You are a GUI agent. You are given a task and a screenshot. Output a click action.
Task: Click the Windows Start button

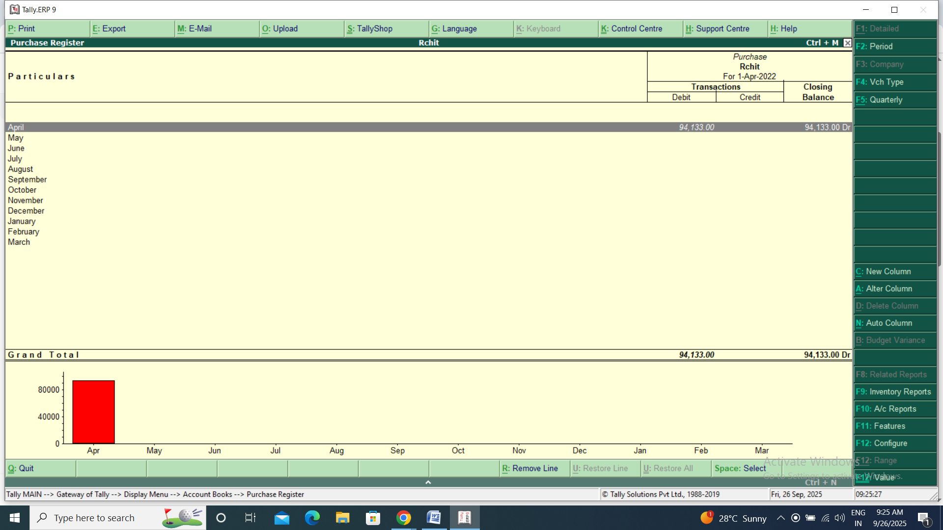pyautogui.click(x=15, y=518)
